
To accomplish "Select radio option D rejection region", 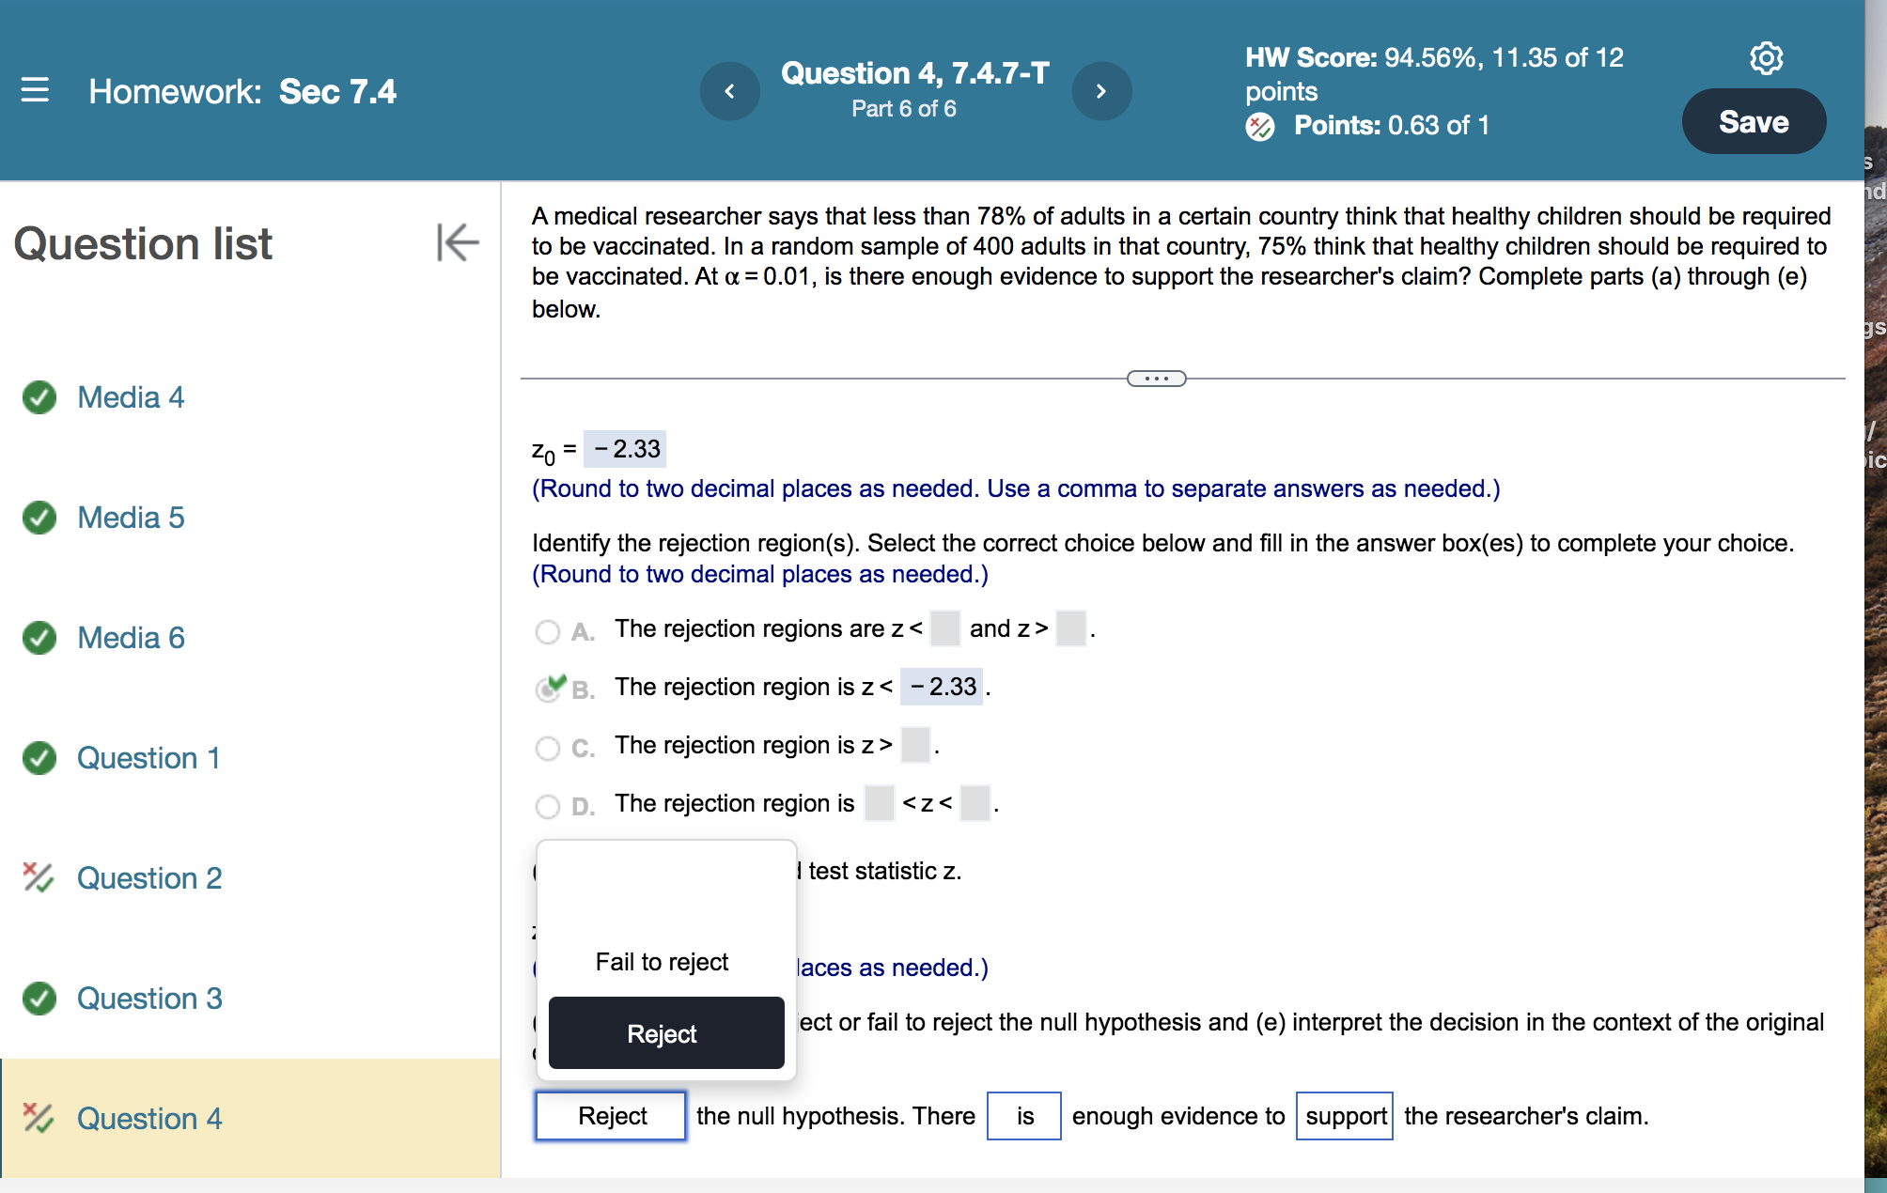I will pyautogui.click(x=547, y=806).
